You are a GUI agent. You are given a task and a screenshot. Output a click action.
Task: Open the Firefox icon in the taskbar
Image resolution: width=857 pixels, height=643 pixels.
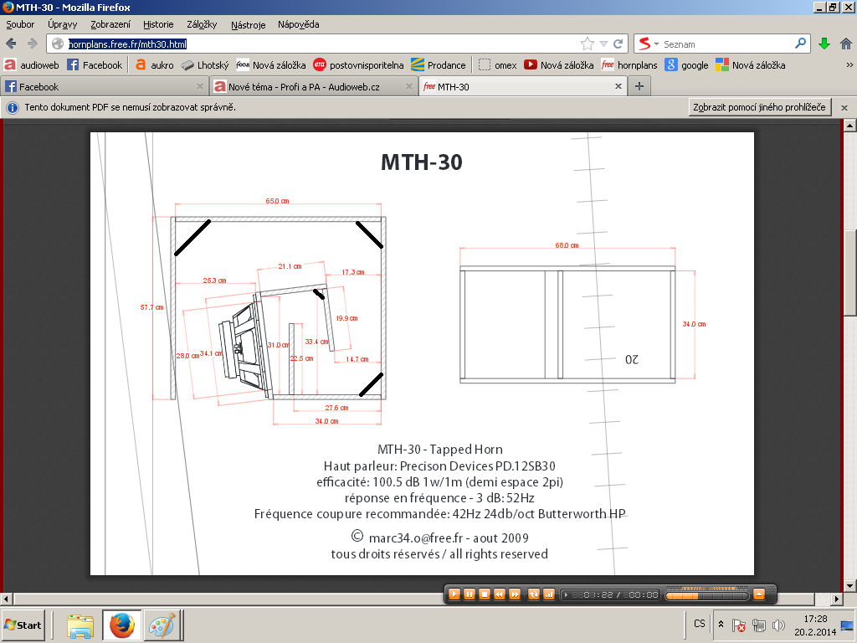pos(122,625)
